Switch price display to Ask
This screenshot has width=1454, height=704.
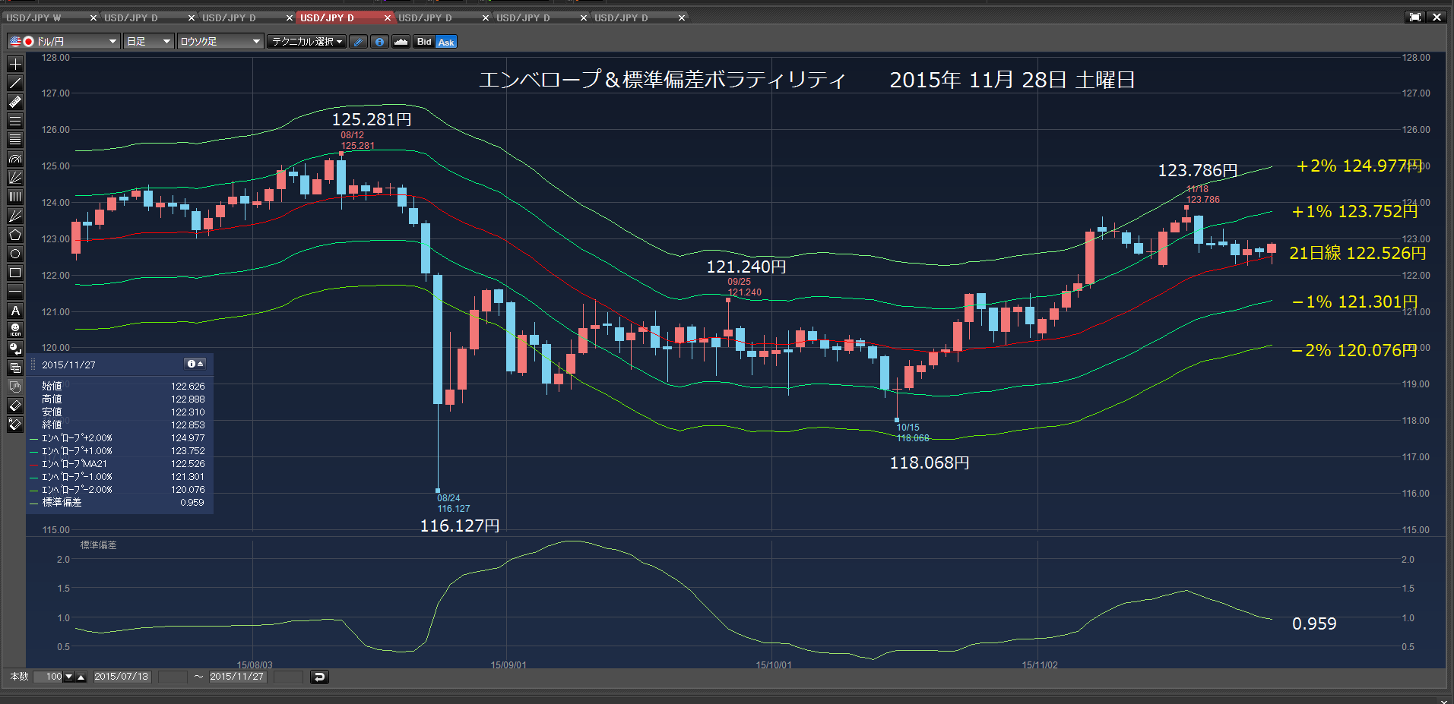click(446, 42)
